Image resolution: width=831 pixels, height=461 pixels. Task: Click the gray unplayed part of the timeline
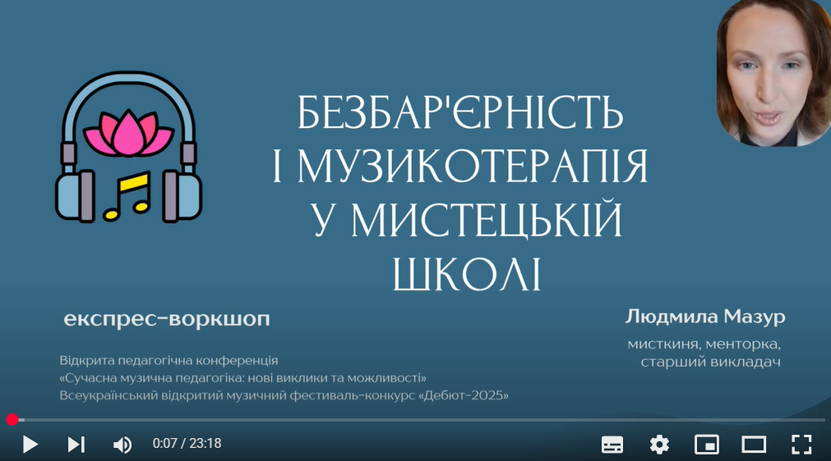411,420
